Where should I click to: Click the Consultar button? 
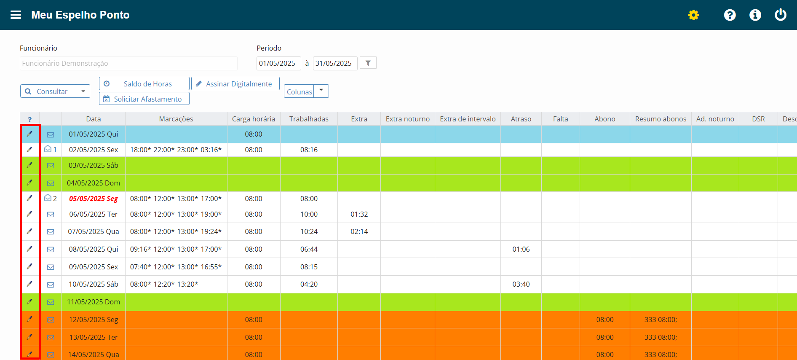coord(48,91)
